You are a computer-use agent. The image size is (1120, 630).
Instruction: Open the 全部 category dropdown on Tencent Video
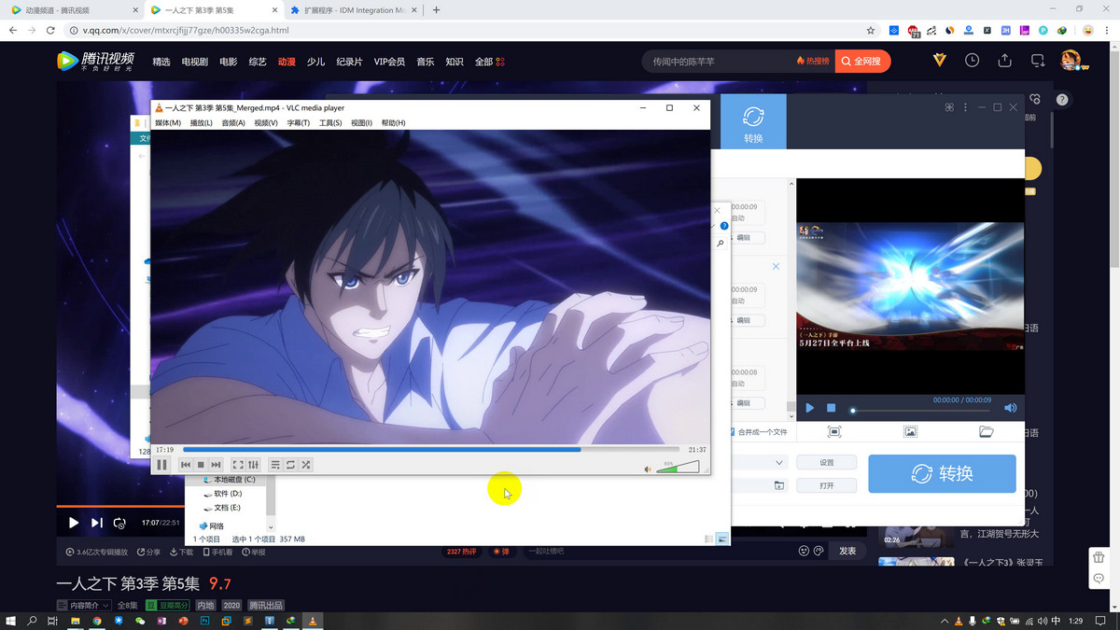pyautogui.click(x=489, y=62)
